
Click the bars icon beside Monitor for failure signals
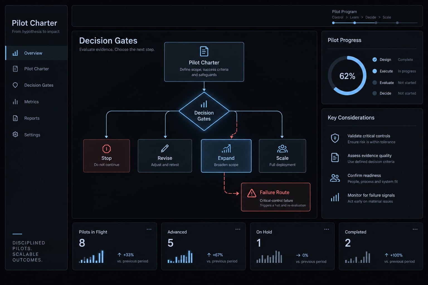coord(335,197)
